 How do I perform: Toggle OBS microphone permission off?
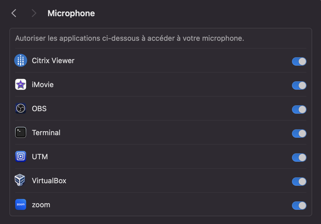pos(299,109)
